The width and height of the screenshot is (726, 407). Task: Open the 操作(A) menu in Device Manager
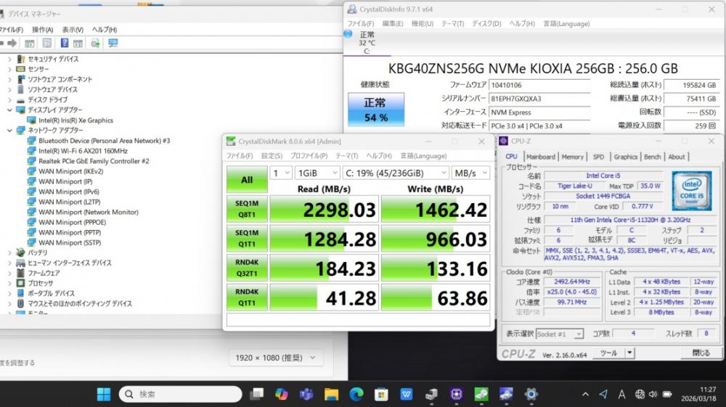click(43, 30)
